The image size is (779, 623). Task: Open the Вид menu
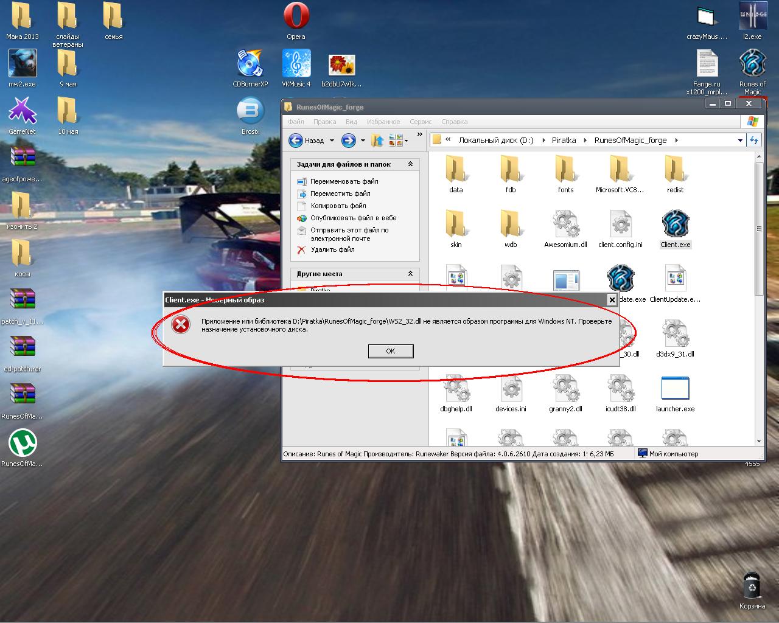[351, 122]
